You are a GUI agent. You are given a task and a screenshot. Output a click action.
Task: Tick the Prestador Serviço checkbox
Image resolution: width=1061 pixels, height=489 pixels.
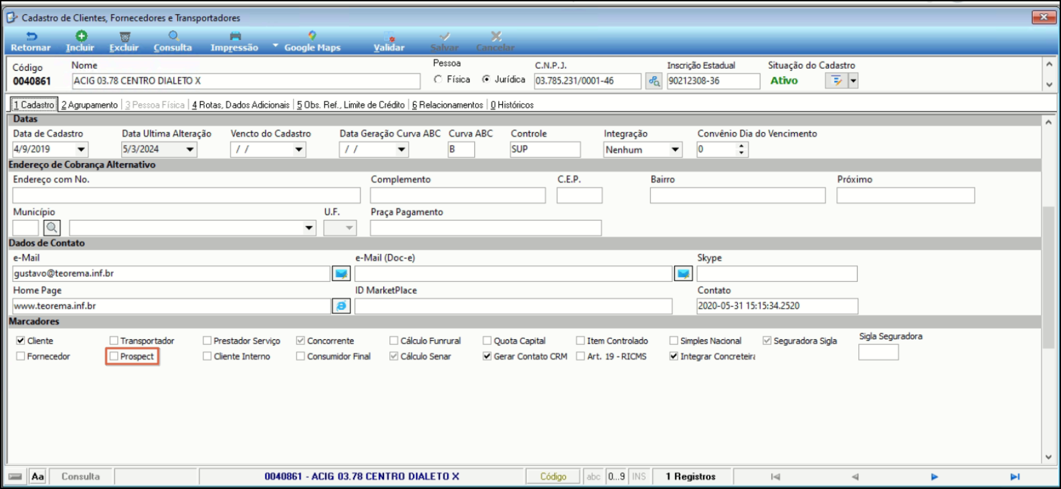tap(207, 341)
